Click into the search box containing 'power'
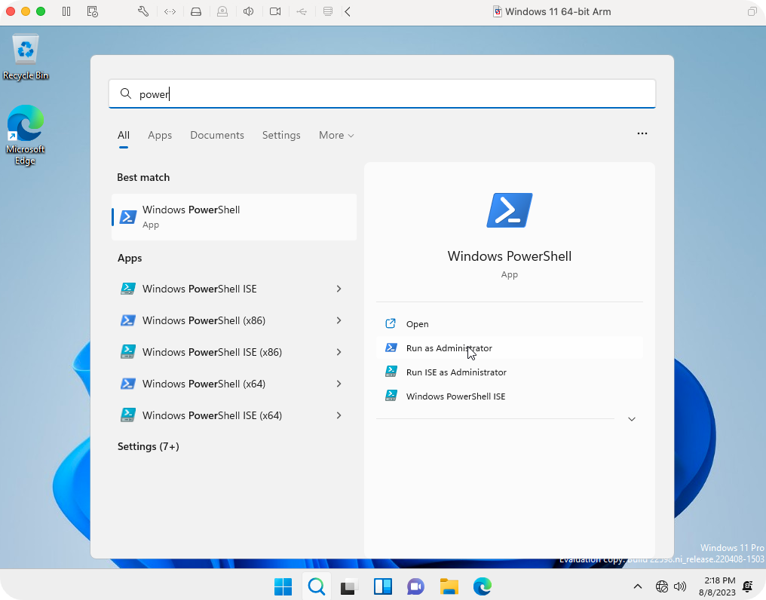The image size is (766, 600). click(382, 93)
